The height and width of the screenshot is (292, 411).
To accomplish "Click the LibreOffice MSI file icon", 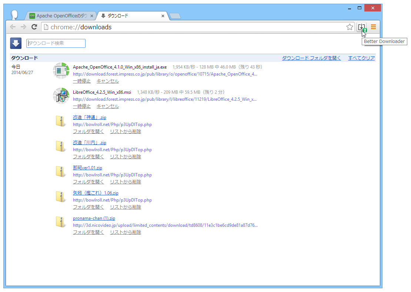I will click(61, 96).
